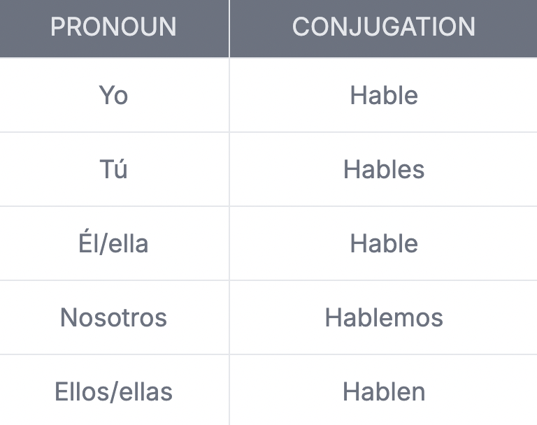
Task: Click the Hables conjugation cell
Action: (x=384, y=169)
